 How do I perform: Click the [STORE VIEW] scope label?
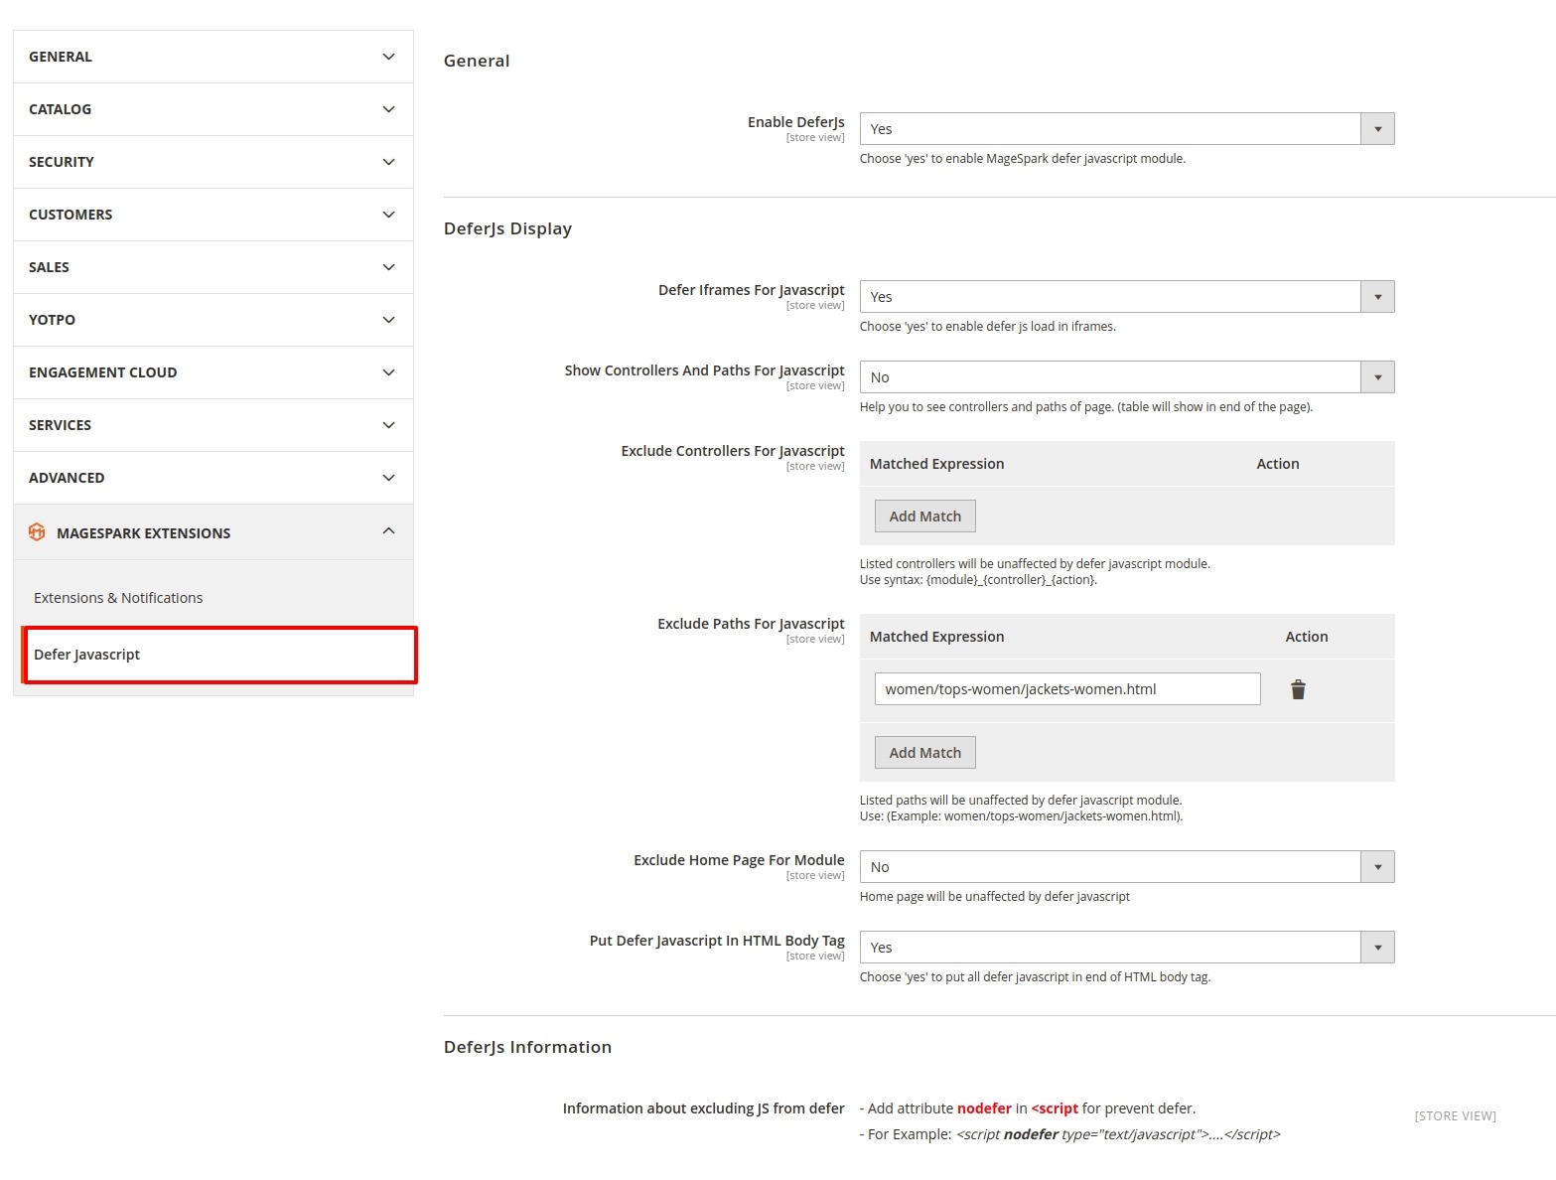pos(1455,1116)
